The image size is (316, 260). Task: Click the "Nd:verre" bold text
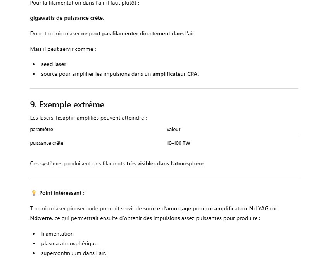click(41, 218)
